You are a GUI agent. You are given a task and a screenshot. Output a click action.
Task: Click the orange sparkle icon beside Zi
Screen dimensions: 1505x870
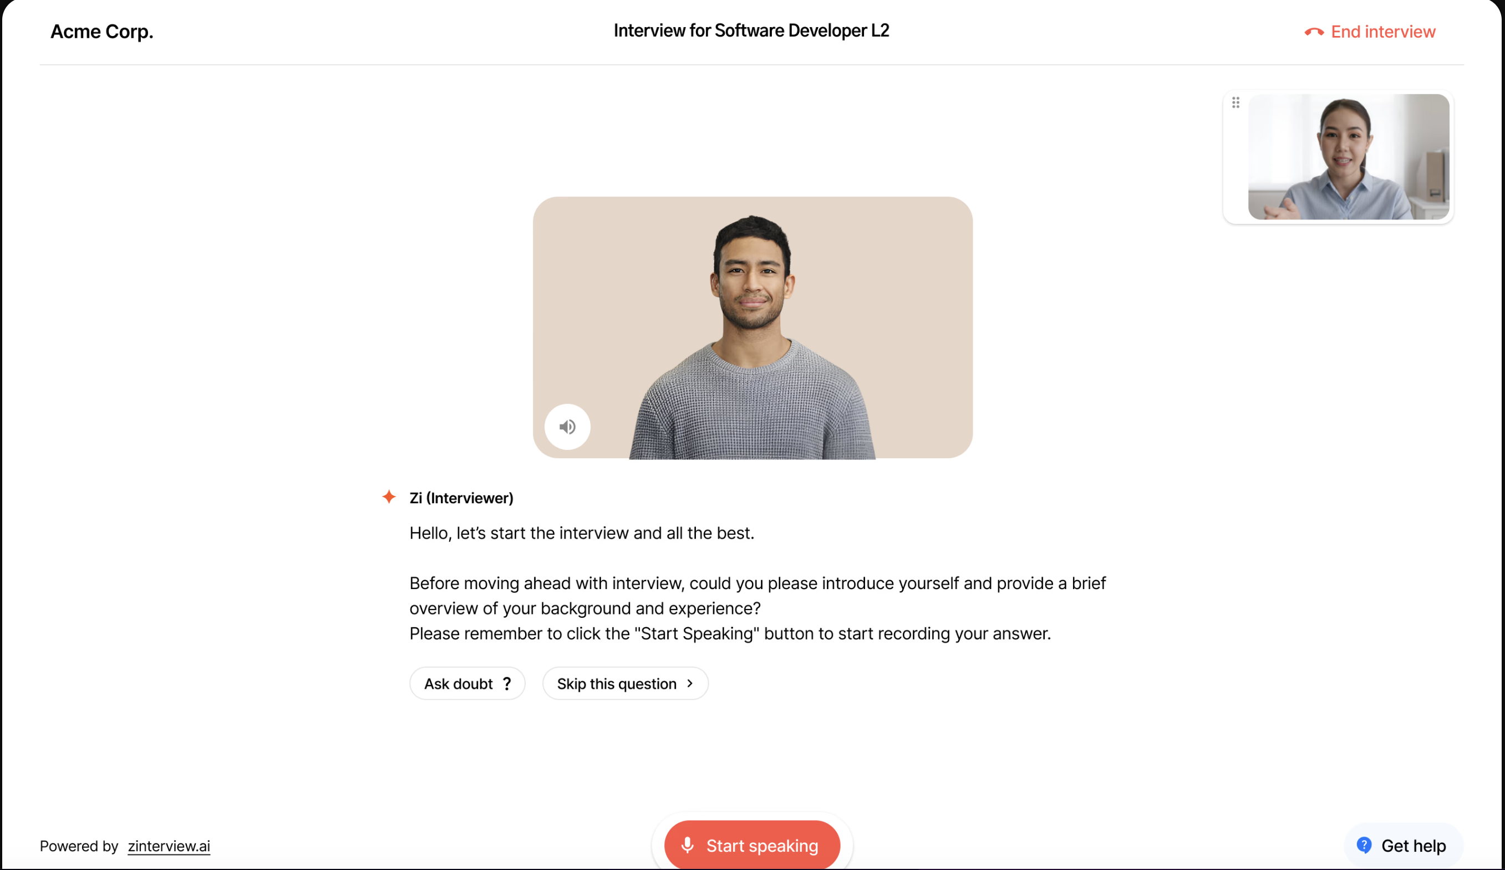pyautogui.click(x=389, y=497)
